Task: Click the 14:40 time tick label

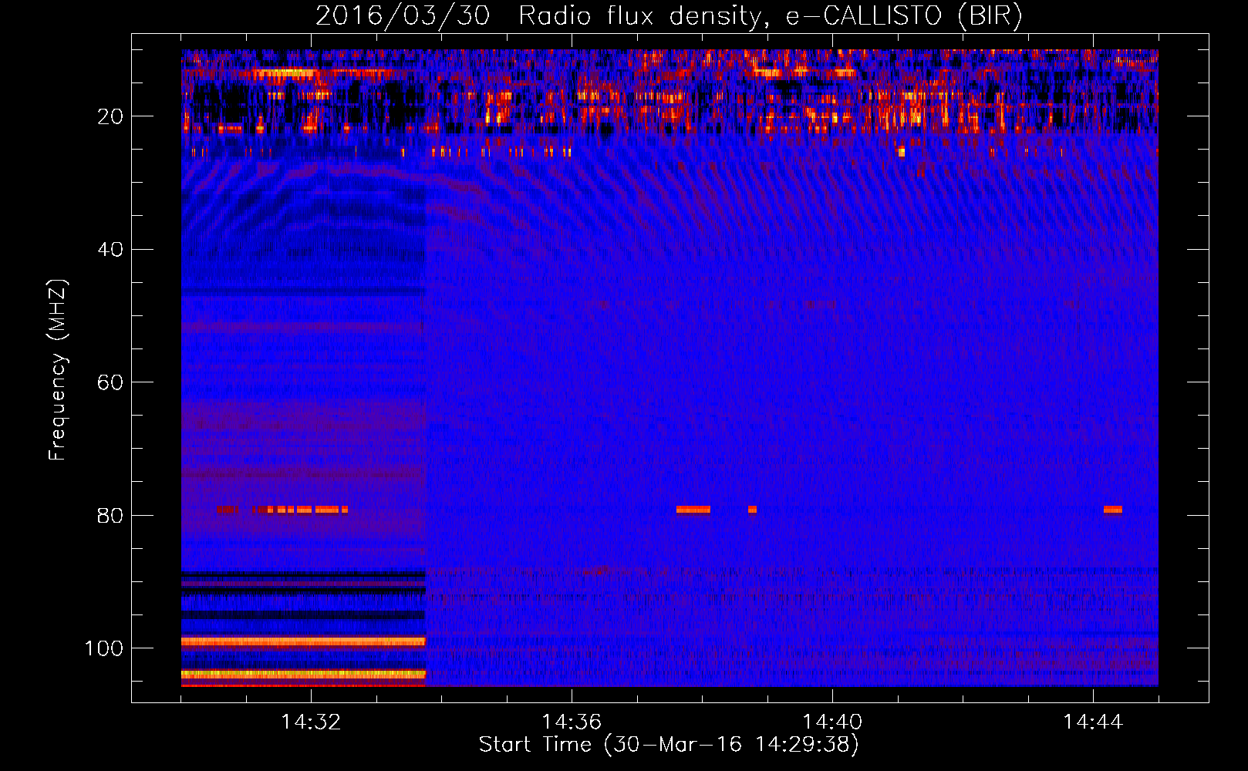Action: pyautogui.click(x=832, y=722)
